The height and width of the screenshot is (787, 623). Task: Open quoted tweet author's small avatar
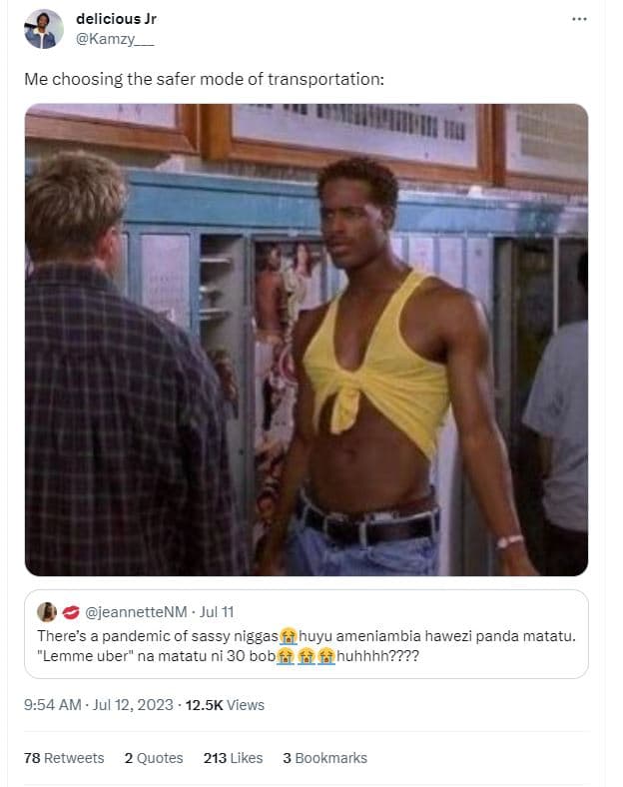coord(47,612)
